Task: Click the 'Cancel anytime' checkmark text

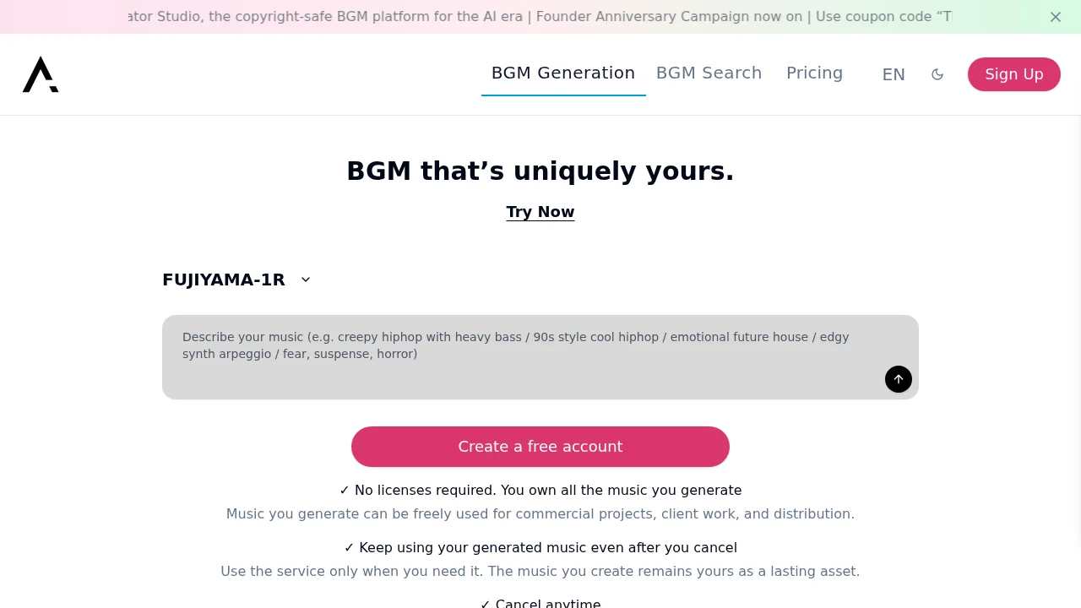Action: (x=540, y=603)
